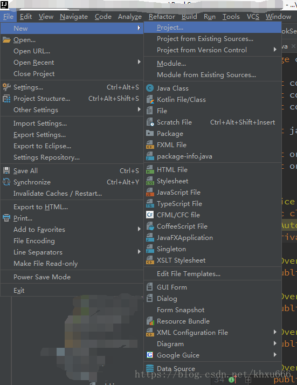Image resolution: width=297 pixels, height=385 pixels.
Task: Select Export to Eclipse...
Action: (x=72, y=146)
